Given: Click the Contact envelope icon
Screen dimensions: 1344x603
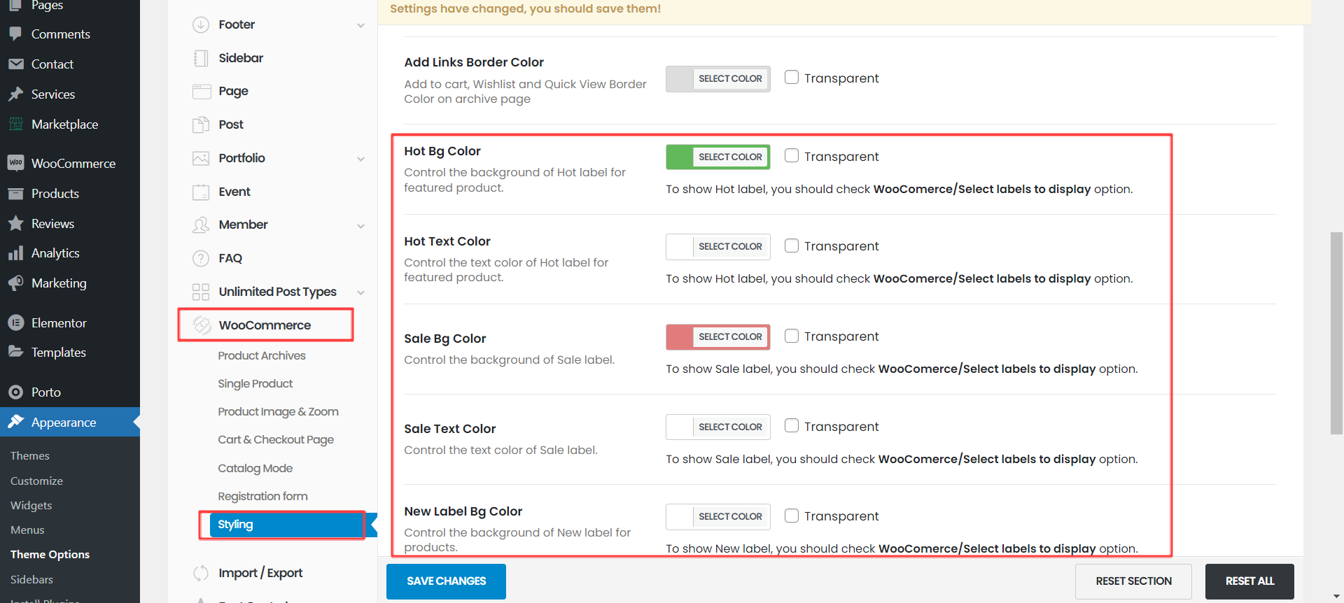Looking at the screenshot, I should [15, 64].
